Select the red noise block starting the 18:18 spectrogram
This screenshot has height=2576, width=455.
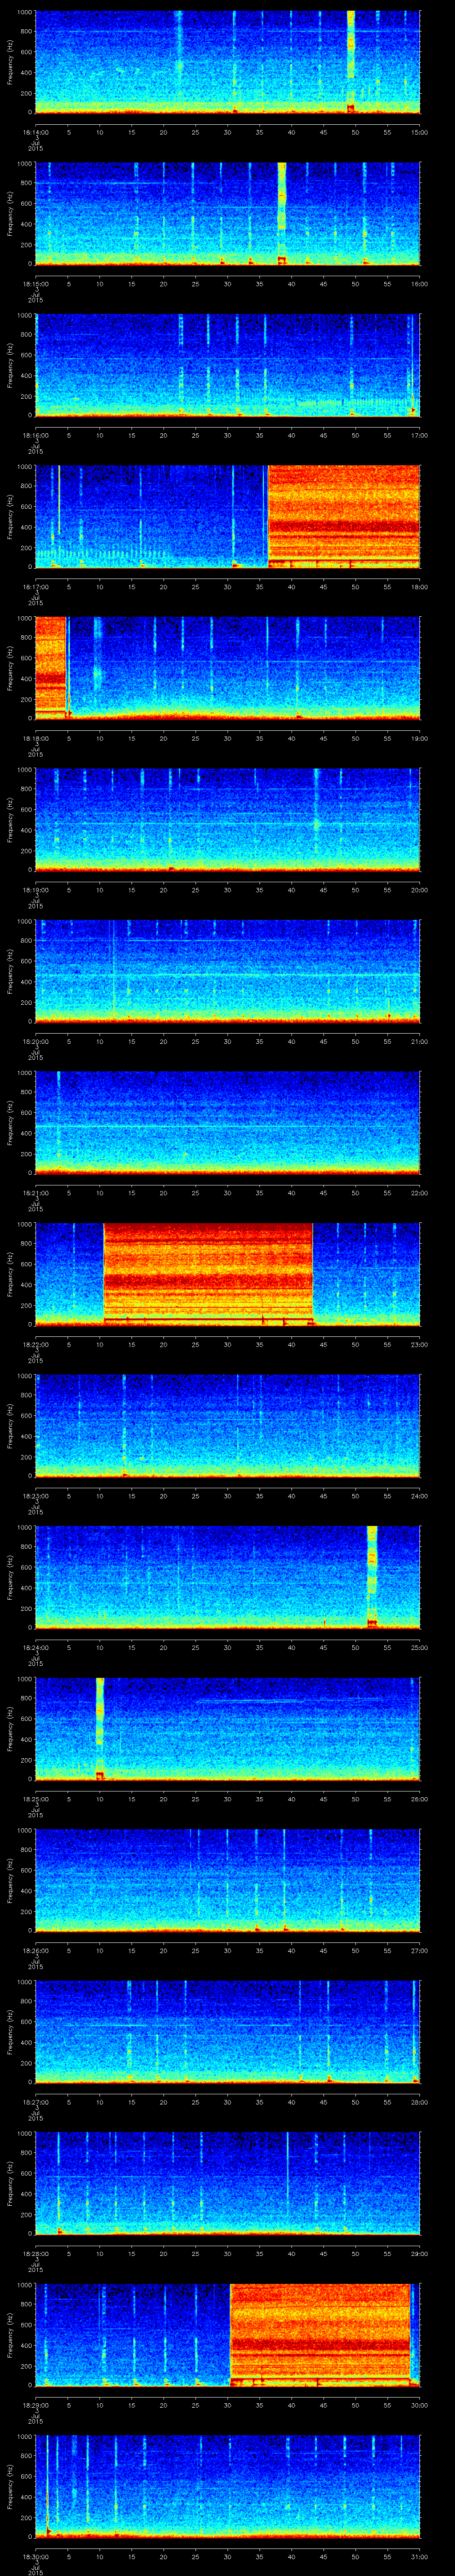[50, 668]
